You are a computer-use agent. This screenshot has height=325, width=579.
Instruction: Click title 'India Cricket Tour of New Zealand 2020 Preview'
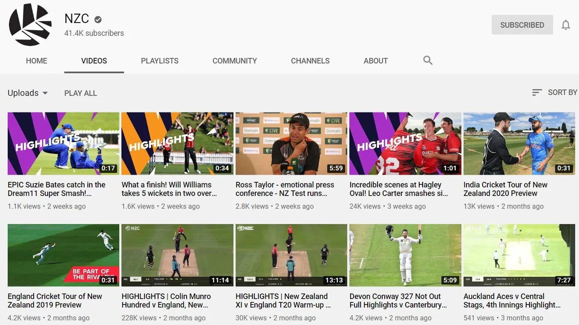(505, 189)
